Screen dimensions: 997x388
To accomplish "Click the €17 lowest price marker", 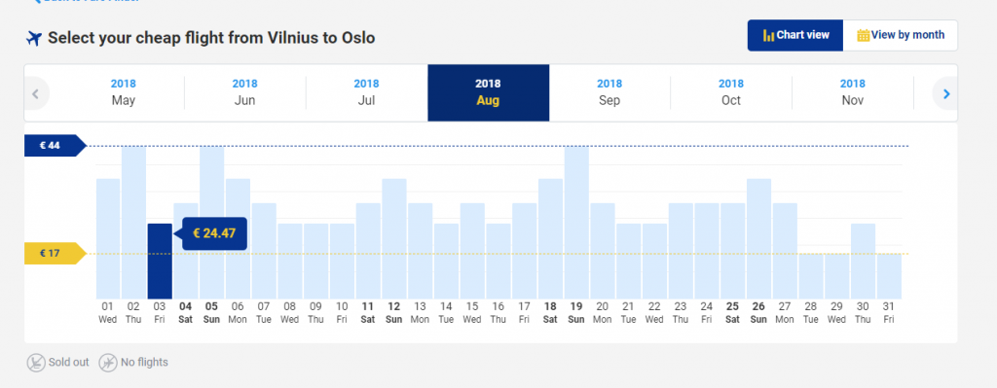I will click(55, 254).
